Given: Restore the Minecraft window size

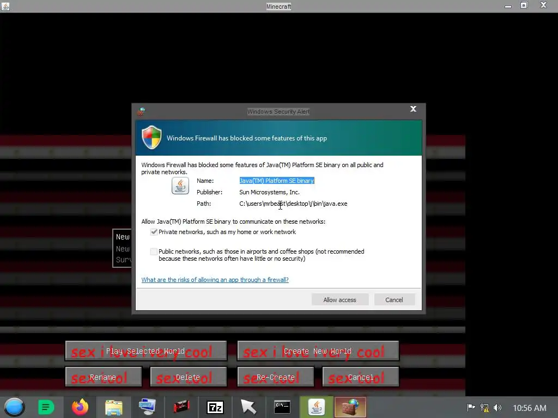Looking at the screenshot, I should click(524, 5).
